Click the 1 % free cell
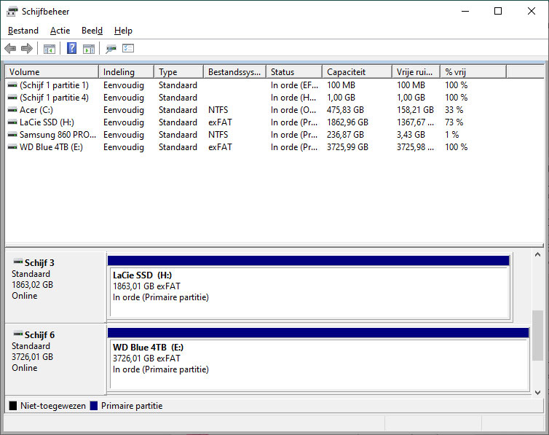 452,135
